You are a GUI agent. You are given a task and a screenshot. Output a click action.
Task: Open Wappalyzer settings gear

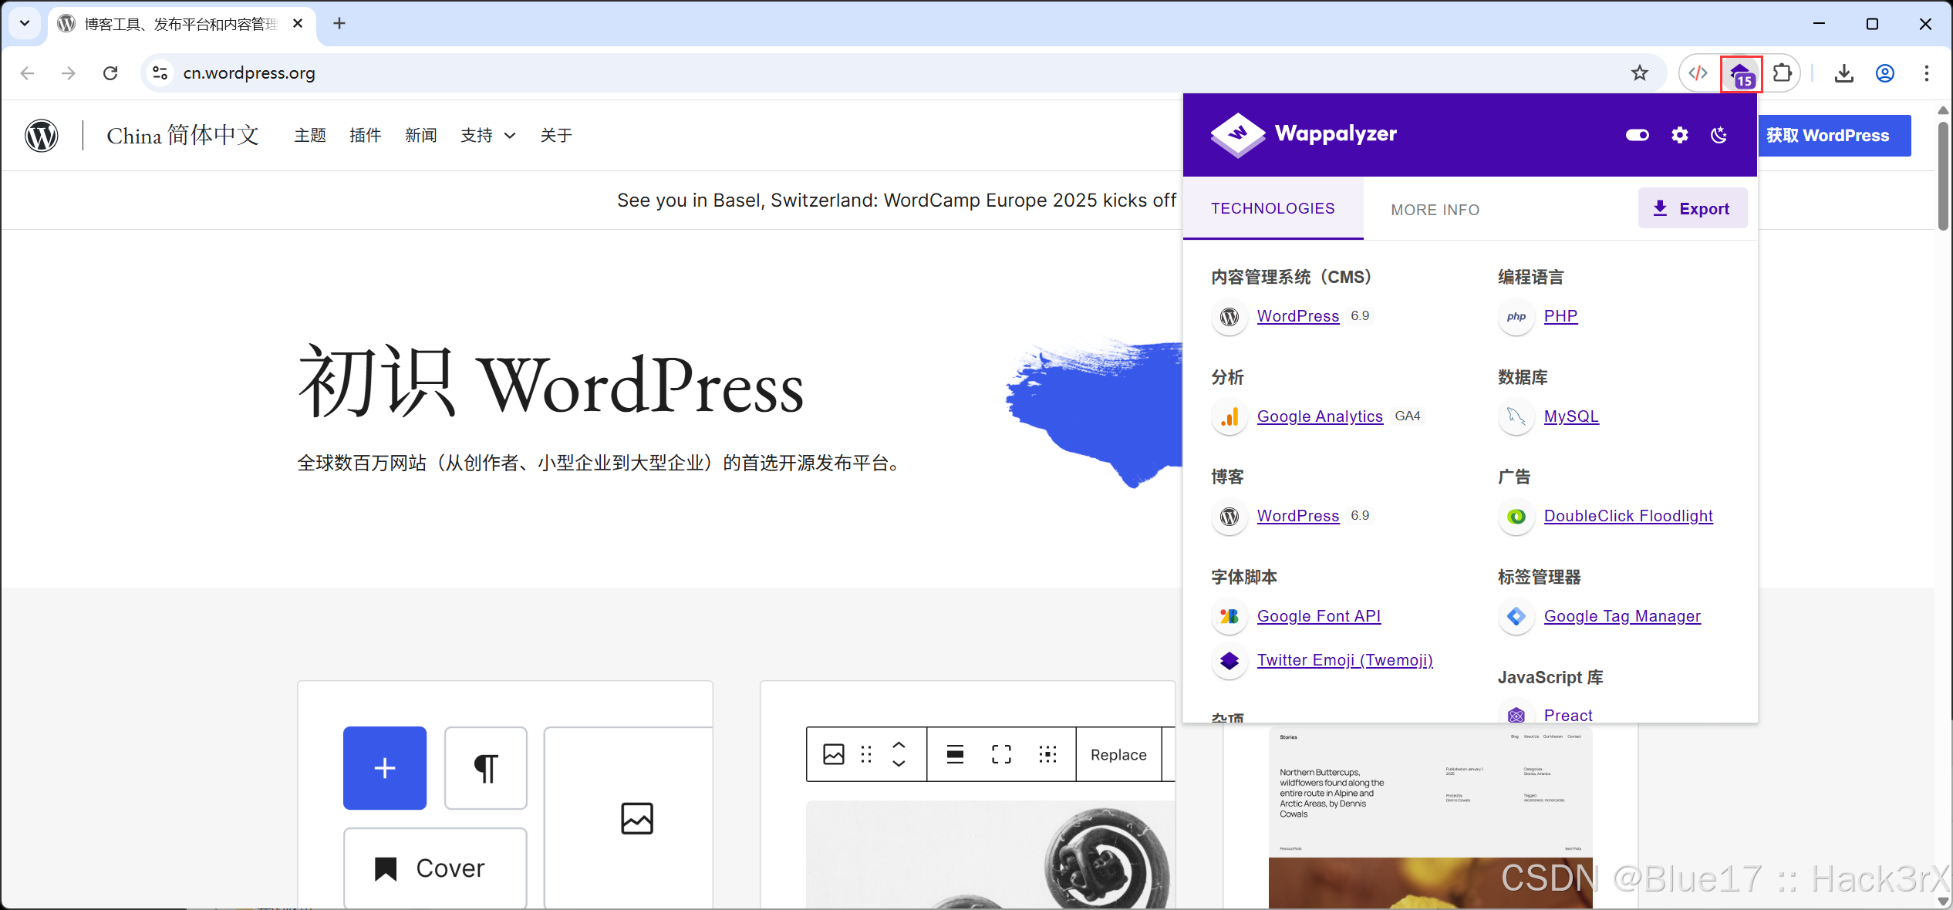click(x=1679, y=135)
